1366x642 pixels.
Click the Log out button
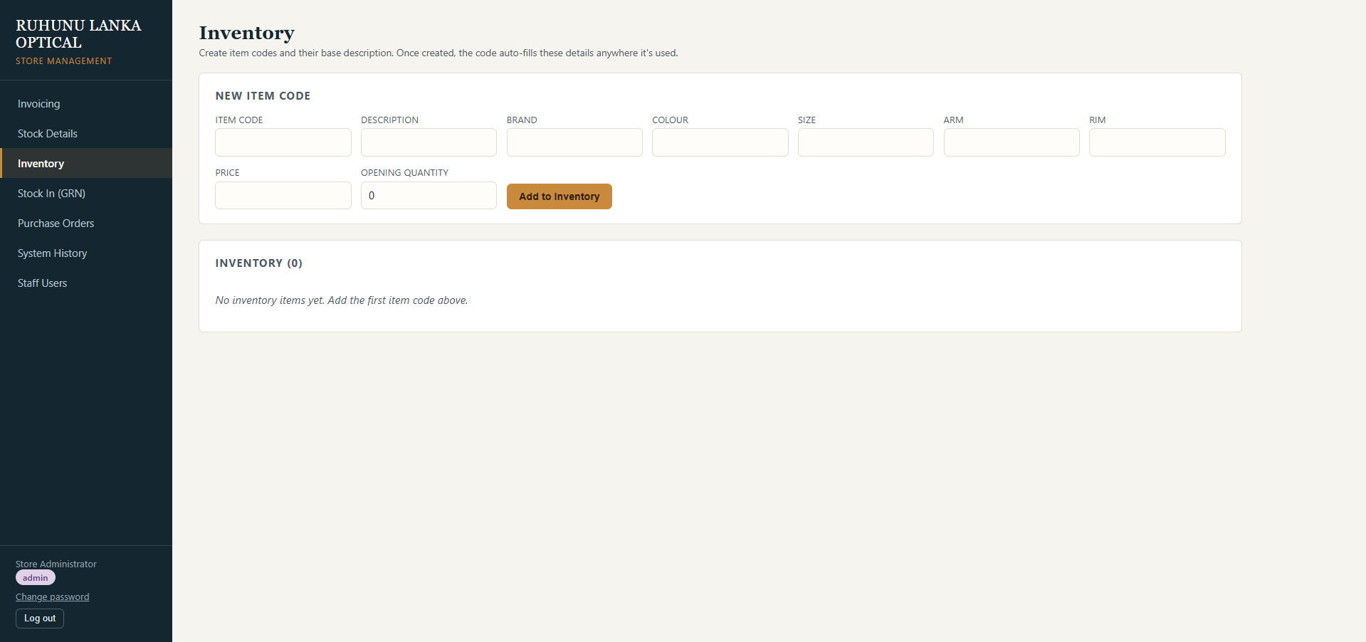pyautogui.click(x=40, y=619)
